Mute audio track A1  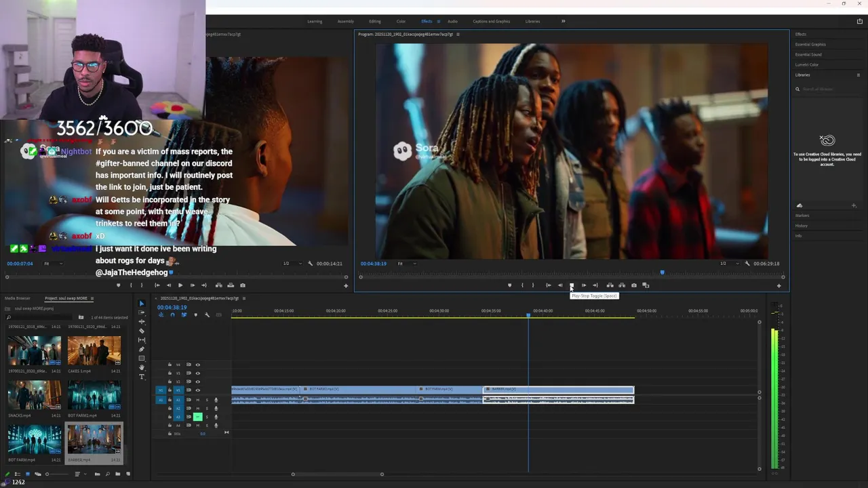tap(198, 400)
